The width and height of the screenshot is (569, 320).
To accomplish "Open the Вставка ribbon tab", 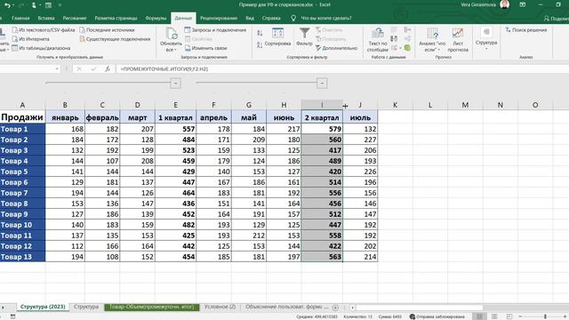I will click(46, 18).
